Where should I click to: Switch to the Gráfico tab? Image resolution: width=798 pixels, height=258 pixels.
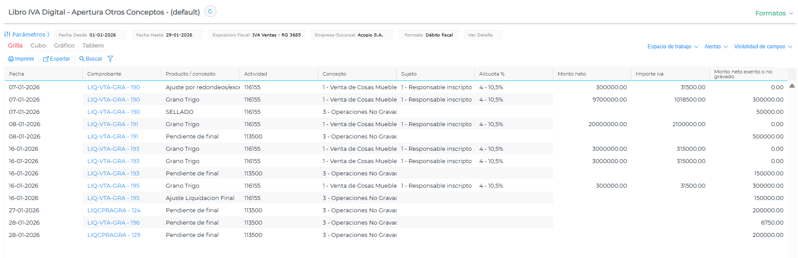tap(64, 46)
